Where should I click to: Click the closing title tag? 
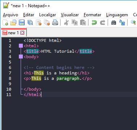click(x=84, y=51)
